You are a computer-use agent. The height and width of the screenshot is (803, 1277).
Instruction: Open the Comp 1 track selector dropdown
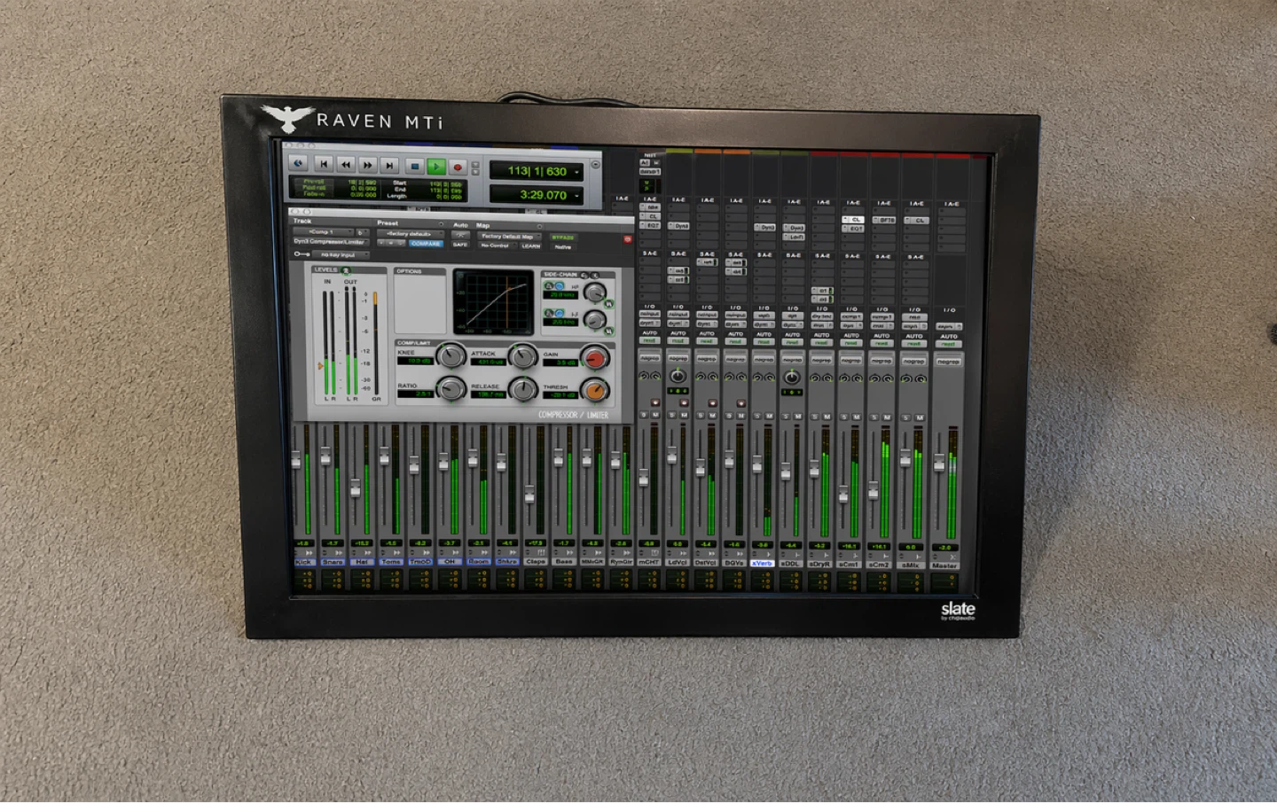(x=324, y=232)
